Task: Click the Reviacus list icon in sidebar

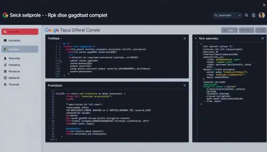Action: (x=5, y=71)
